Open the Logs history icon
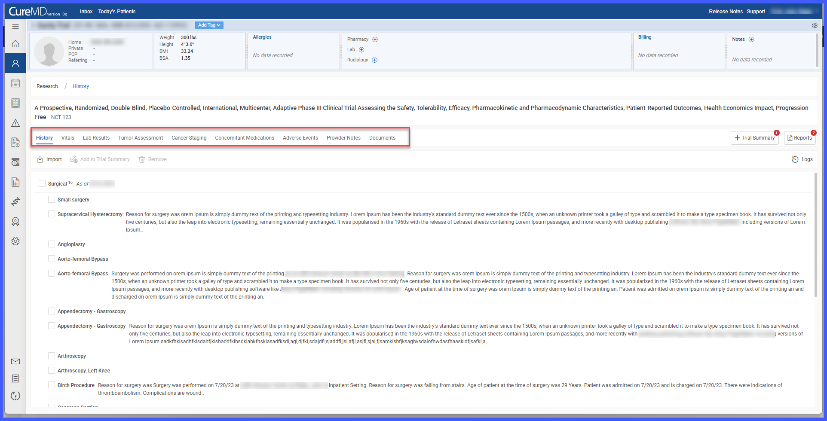 (x=802, y=159)
